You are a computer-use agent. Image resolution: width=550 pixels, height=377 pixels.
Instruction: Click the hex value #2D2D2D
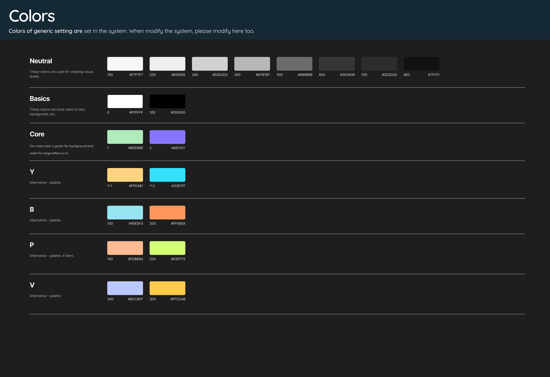[x=389, y=75]
